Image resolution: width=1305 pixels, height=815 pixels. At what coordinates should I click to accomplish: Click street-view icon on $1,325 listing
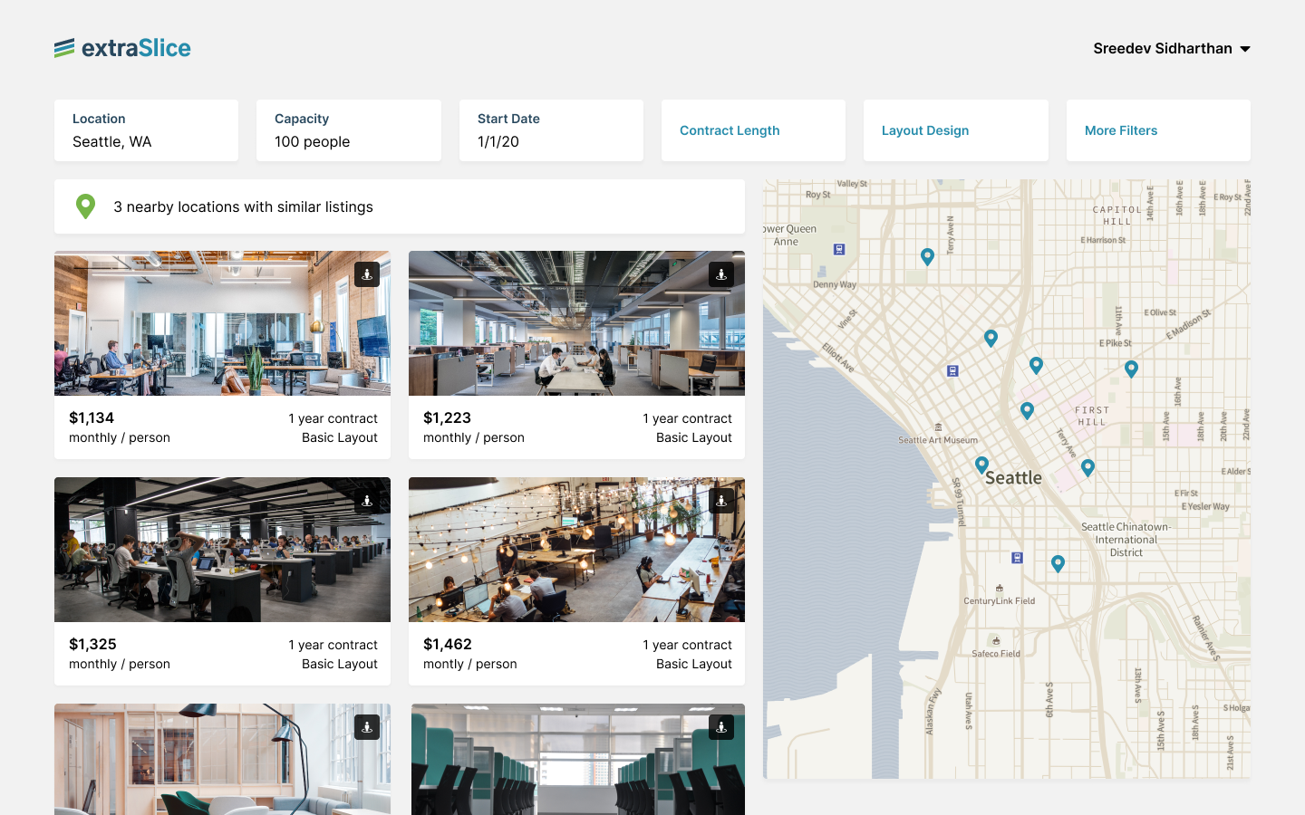(367, 501)
